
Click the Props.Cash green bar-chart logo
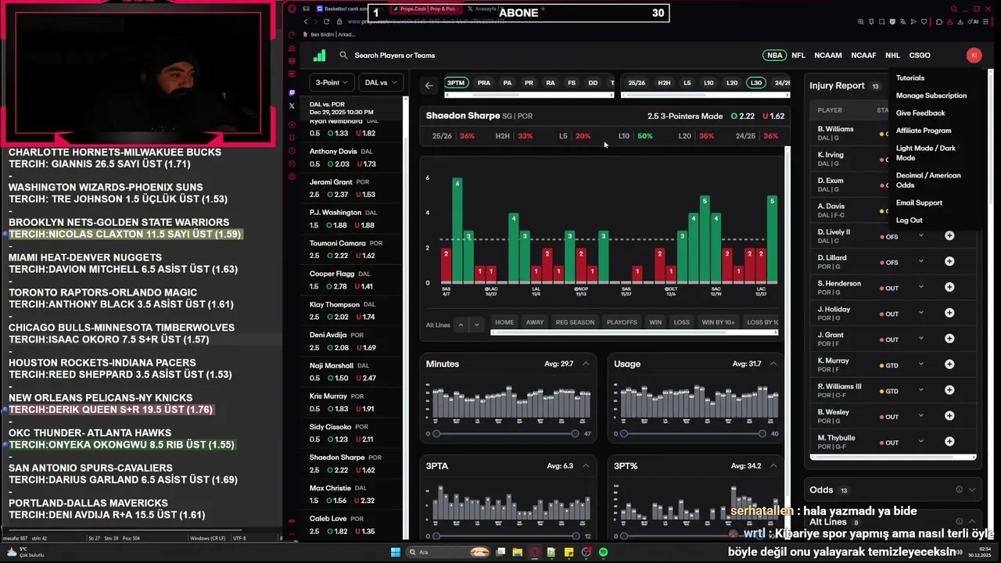click(319, 56)
